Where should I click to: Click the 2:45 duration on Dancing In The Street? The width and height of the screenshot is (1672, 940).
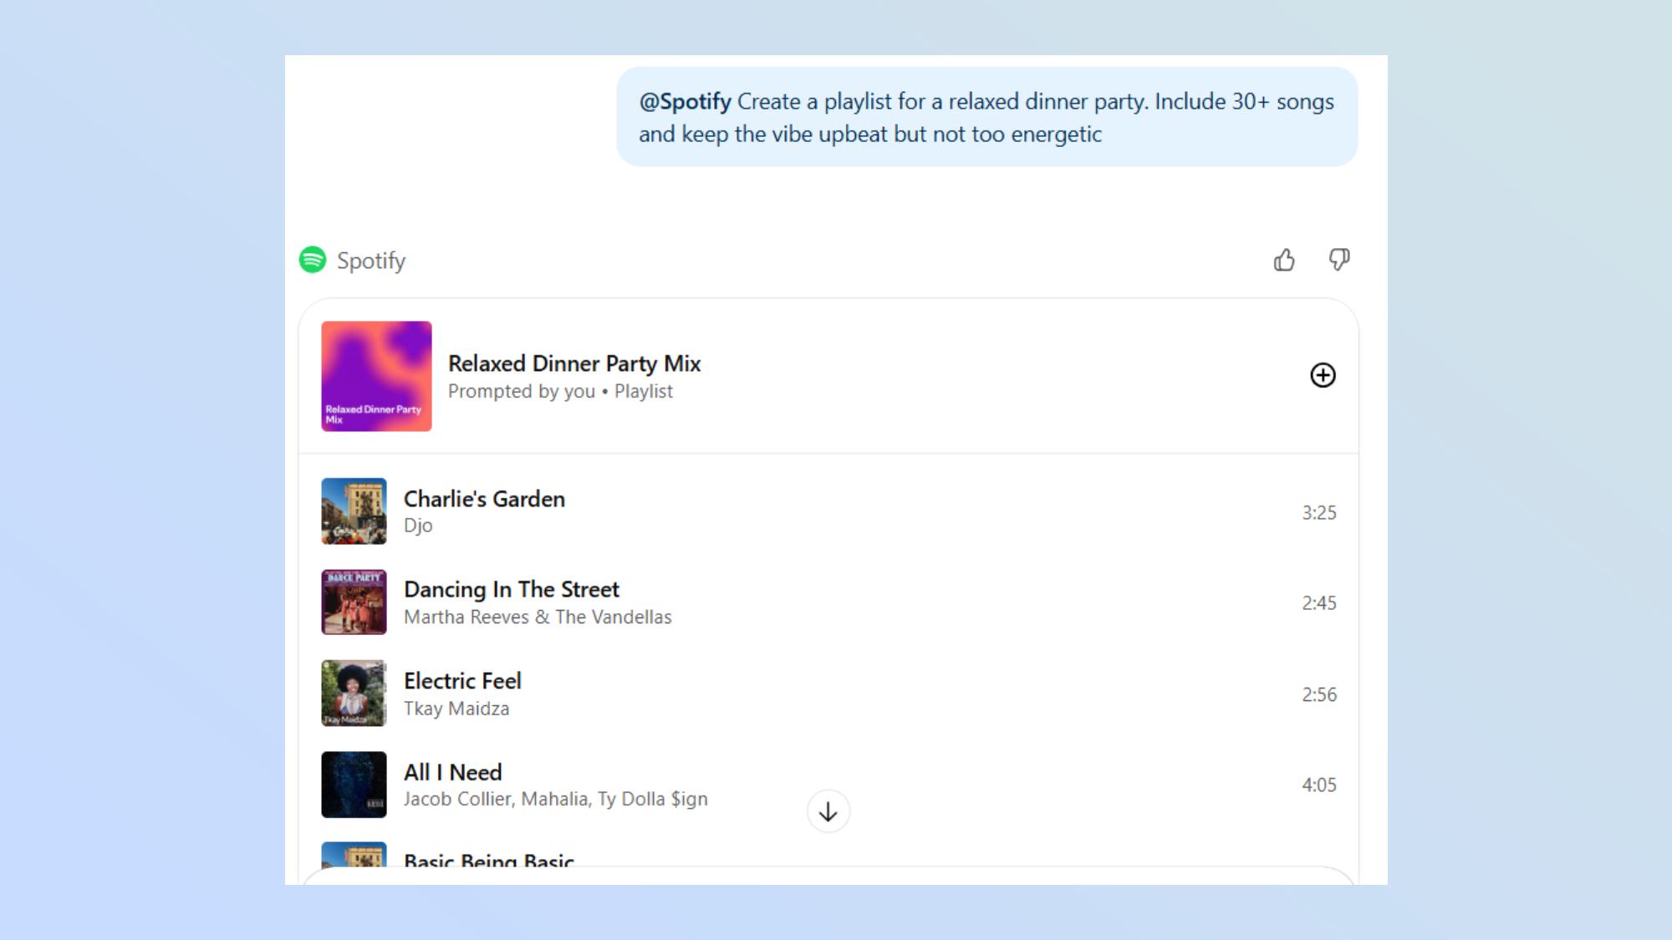pyautogui.click(x=1319, y=602)
